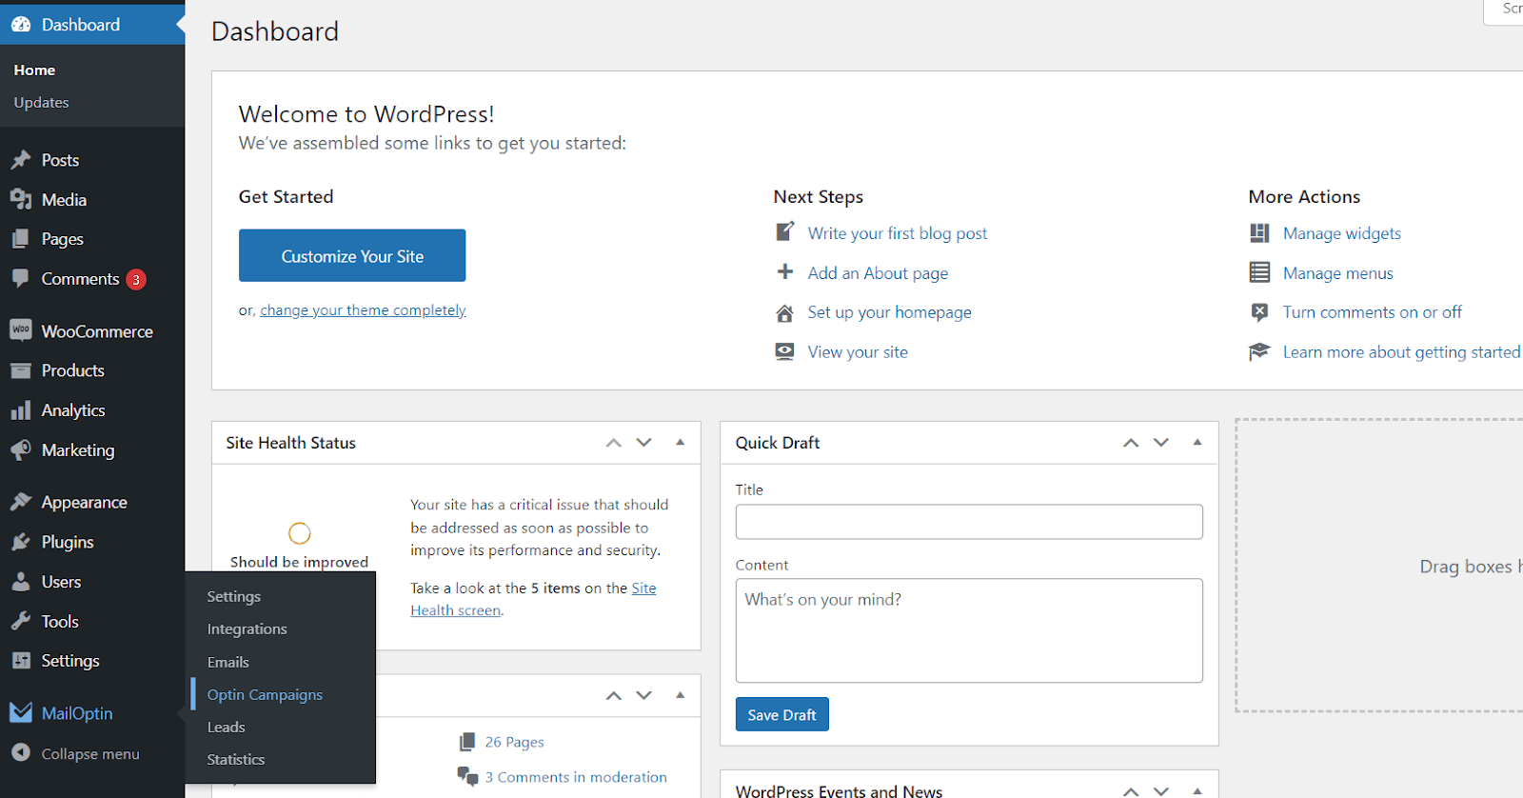The height and width of the screenshot is (798, 1523).
Task: Toggle the Quick Draft panel
Action: 1197,443
